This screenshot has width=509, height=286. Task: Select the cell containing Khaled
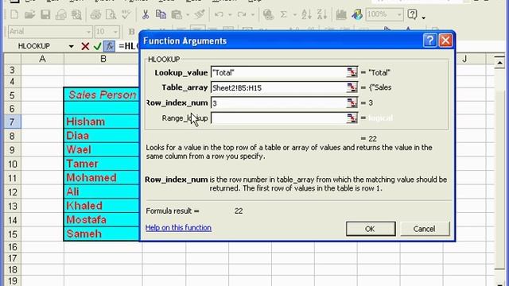coord(102,206)
